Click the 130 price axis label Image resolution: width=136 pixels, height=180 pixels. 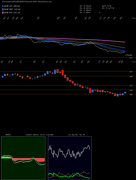131,77
